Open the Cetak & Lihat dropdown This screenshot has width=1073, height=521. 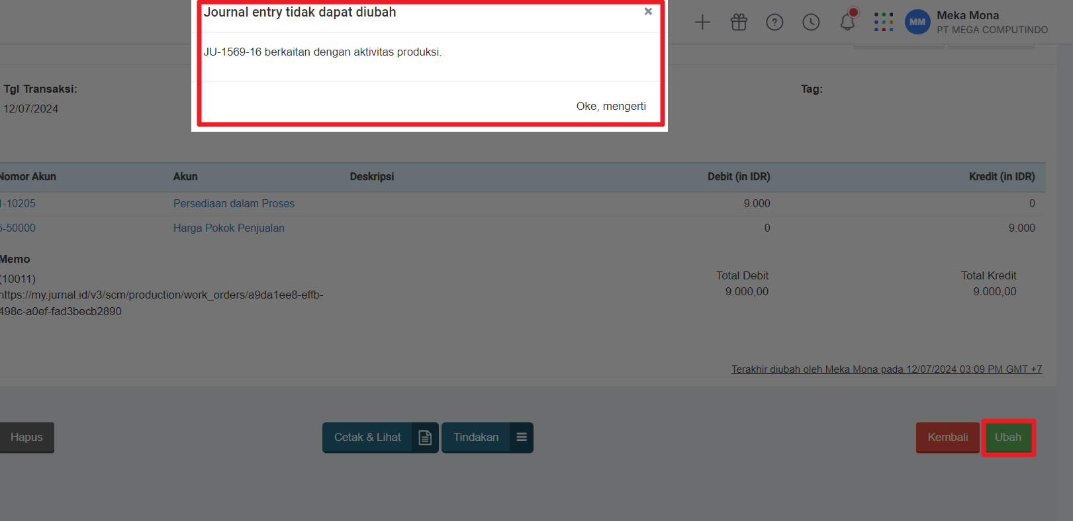[367, 438]
